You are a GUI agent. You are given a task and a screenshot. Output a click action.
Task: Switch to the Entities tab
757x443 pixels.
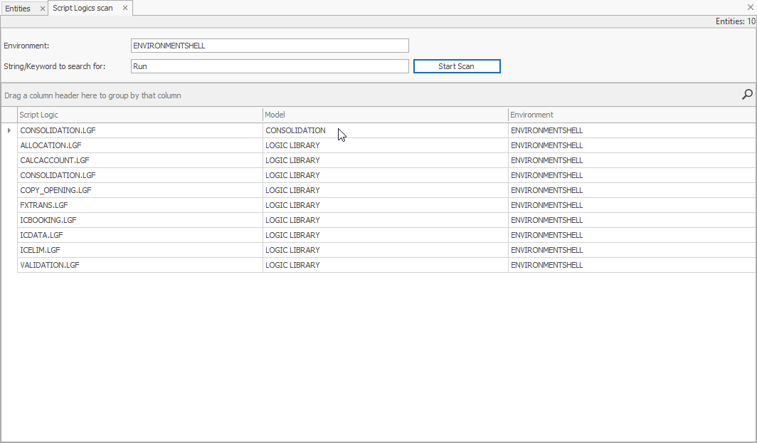click(20, 8)
